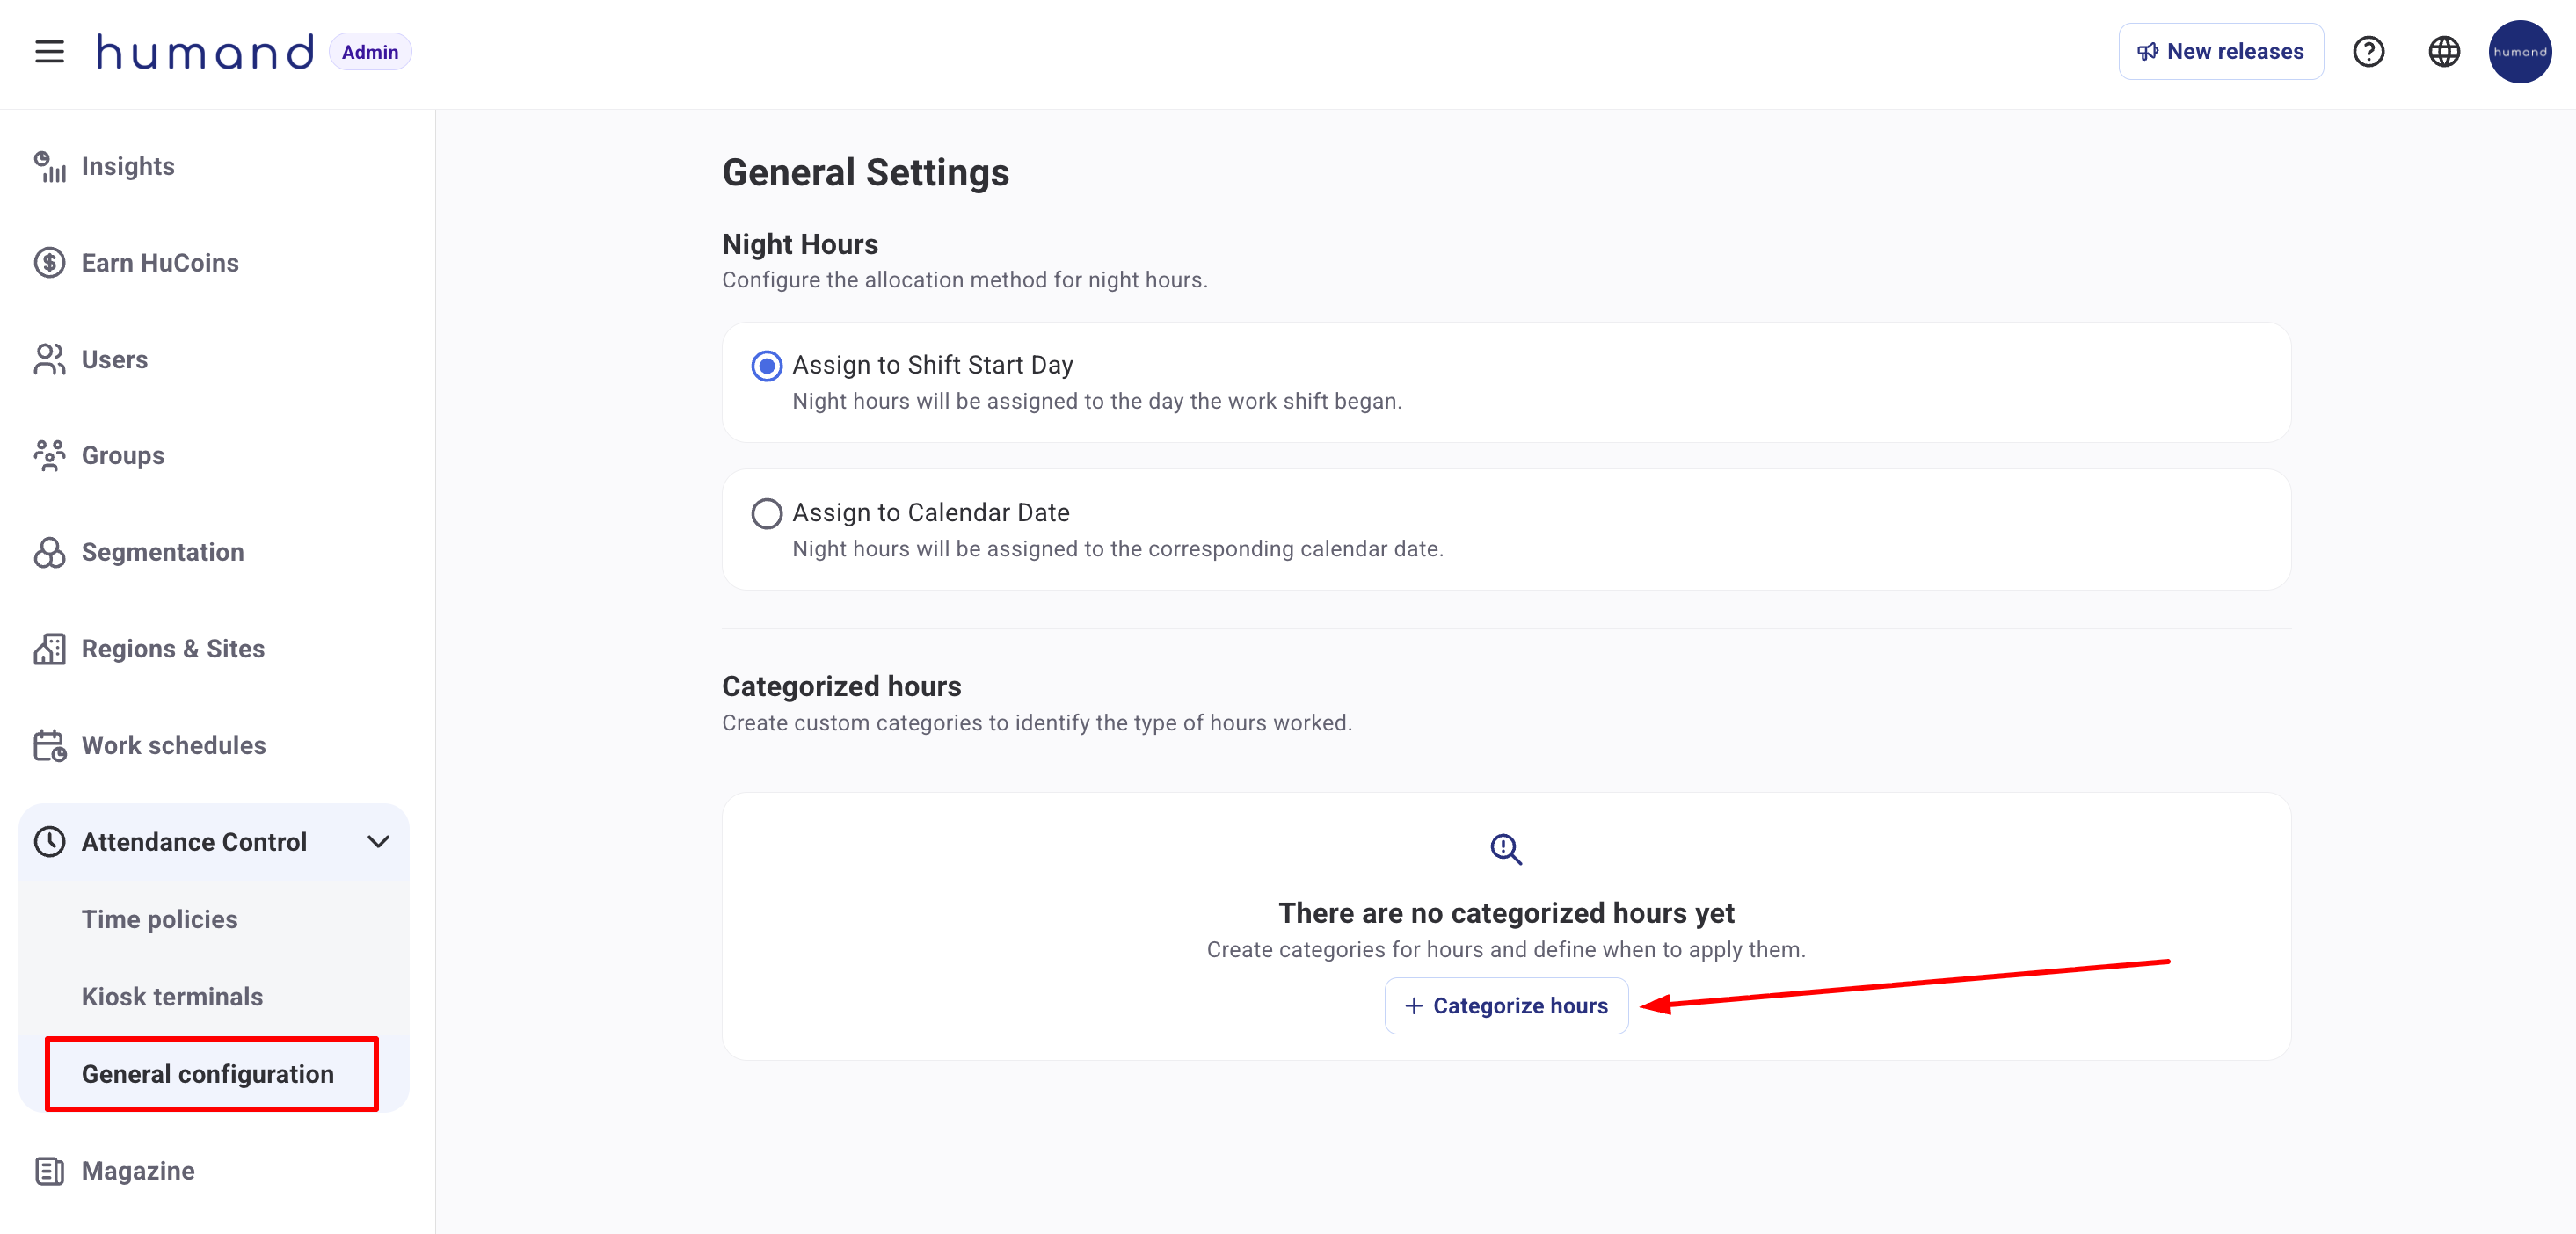Go to Users in the sidebar
Screen dimensions: 2576x1234
[114, 360]
